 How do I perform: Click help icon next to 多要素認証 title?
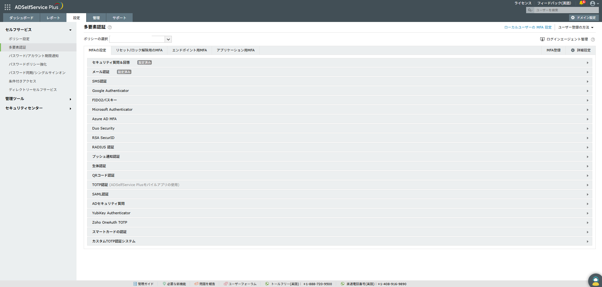pyautogui.click(x=110, y=27)
